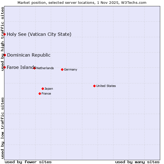Viewport: 164px width, 164px height.
Task: Click the Dominican Republic text label
Action: pos(29,55)
